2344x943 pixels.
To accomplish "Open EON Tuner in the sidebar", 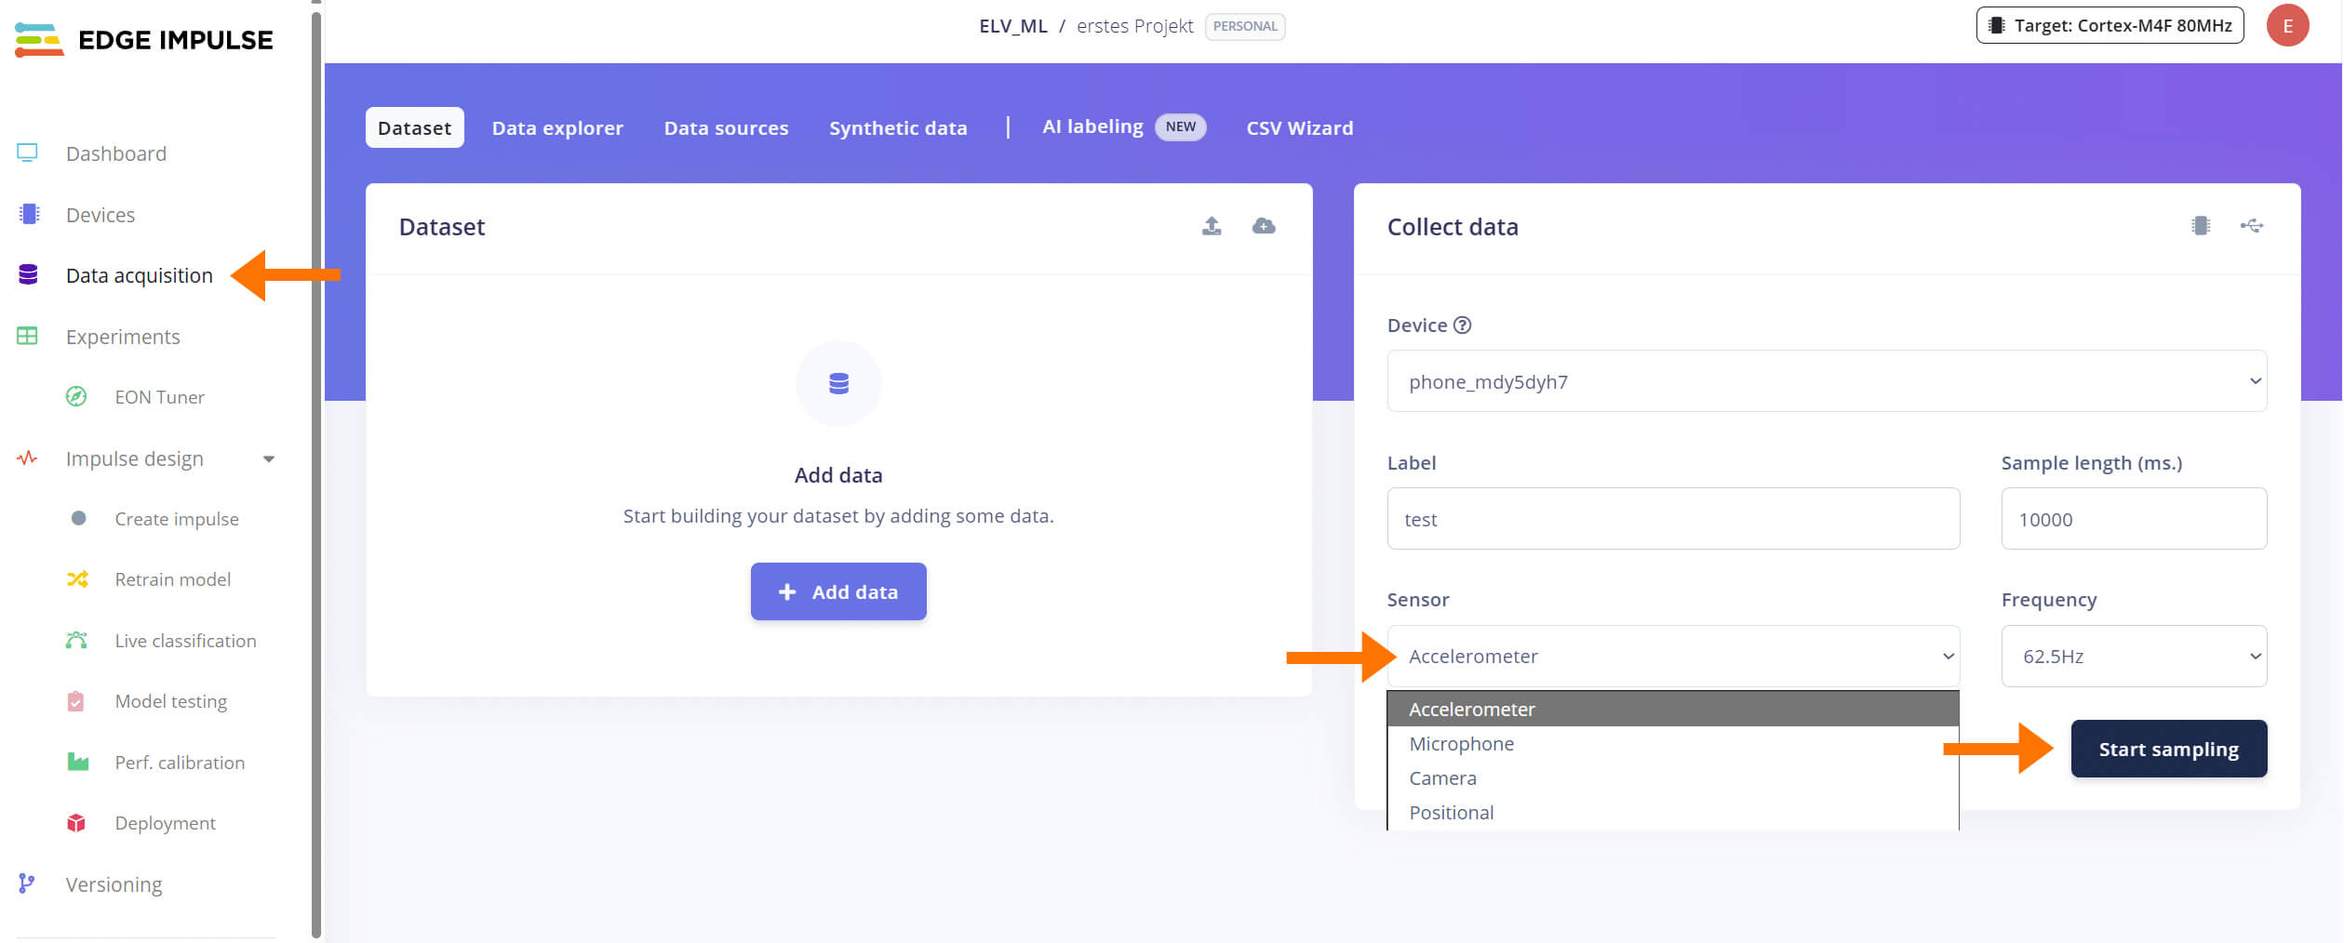I will click(x=159, y=397).
